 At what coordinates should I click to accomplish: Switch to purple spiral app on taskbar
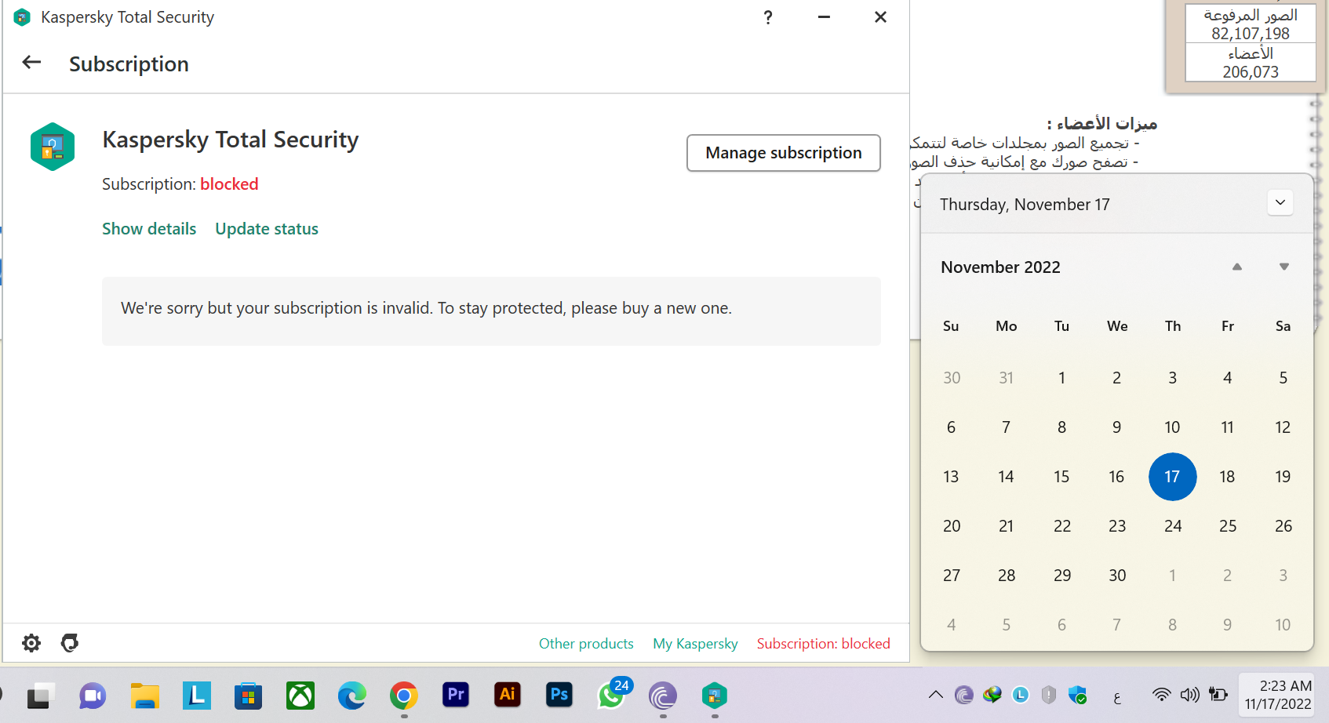coord(663,696)
